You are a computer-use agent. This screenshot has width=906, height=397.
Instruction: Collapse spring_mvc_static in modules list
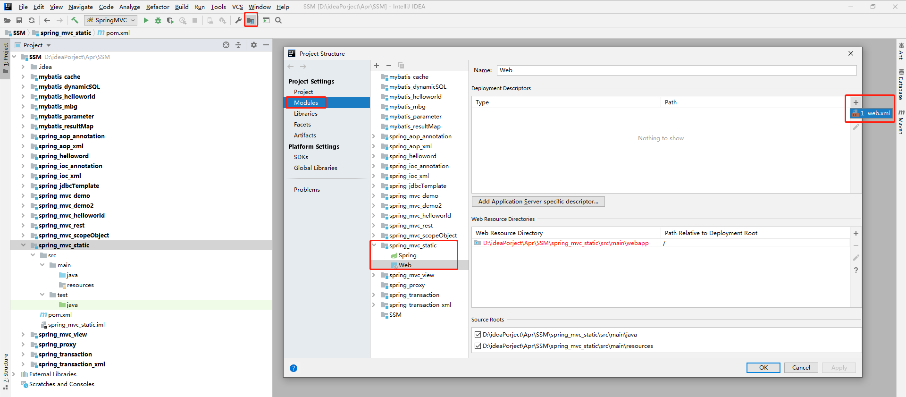pyautogui.click(x=374, y=245)
